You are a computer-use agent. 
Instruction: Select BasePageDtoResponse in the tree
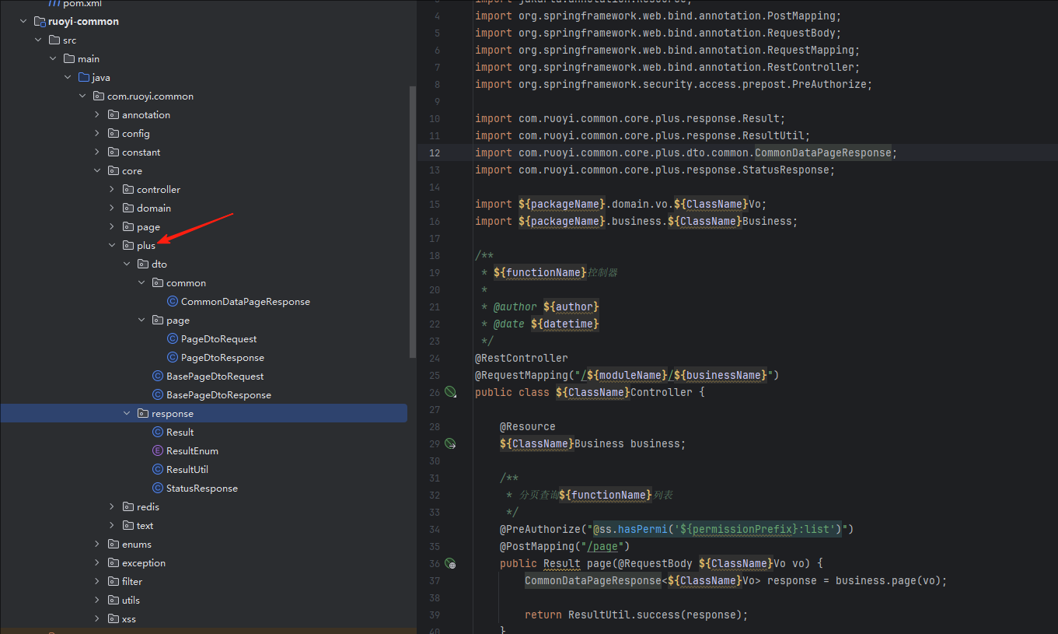point(218,395)
